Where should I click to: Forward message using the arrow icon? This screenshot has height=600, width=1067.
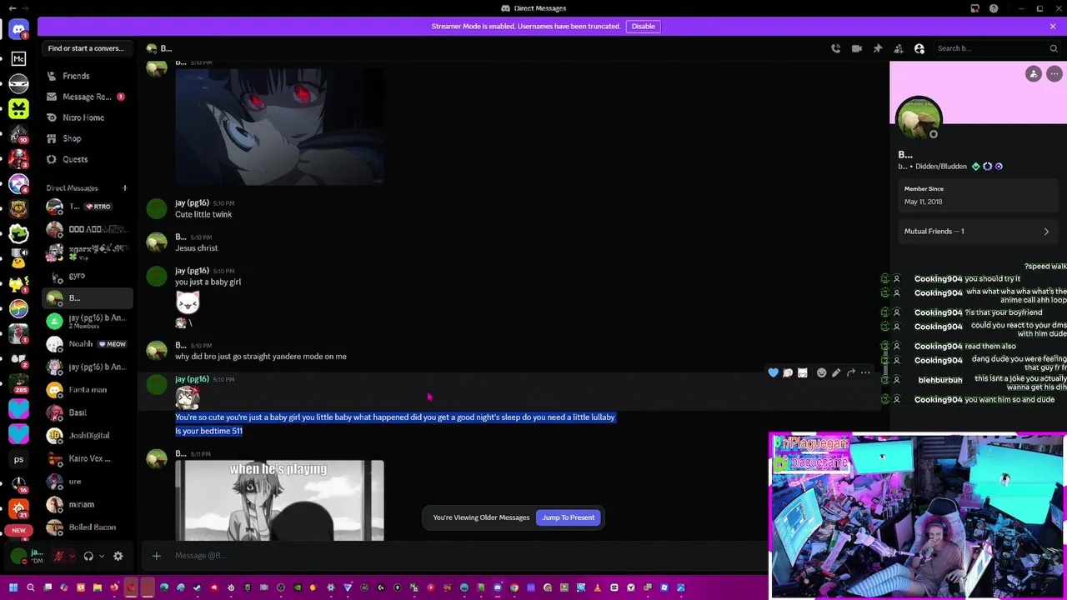(x=851, y=372)
